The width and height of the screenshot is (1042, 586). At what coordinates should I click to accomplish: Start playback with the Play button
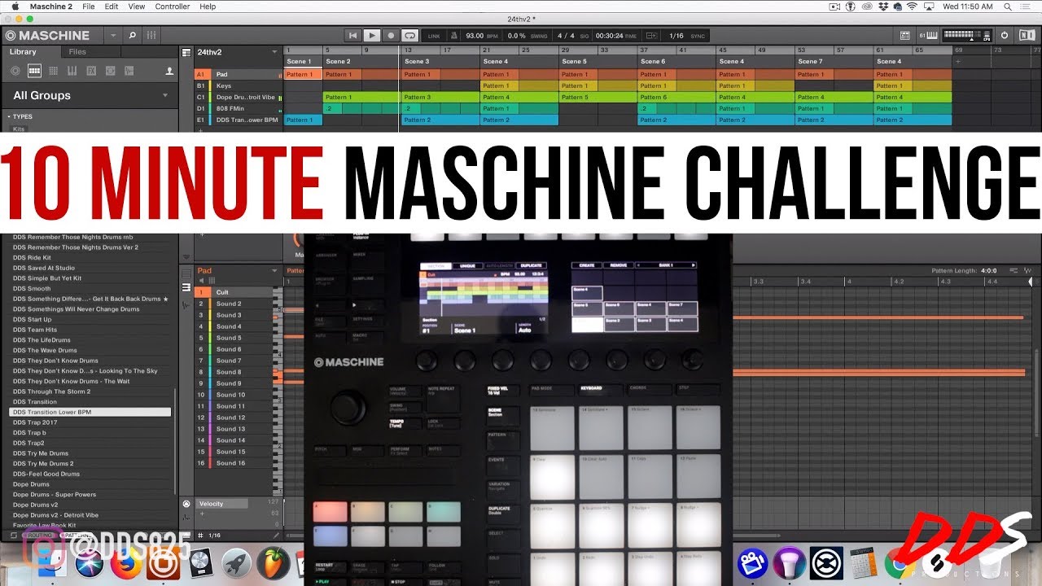coord(371,35)
